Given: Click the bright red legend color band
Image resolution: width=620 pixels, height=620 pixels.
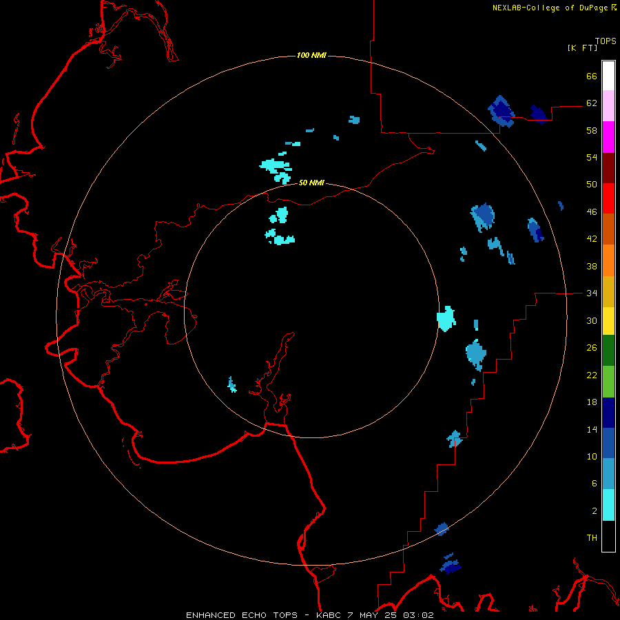Looking at the screenshot, I should click(608, 198).
